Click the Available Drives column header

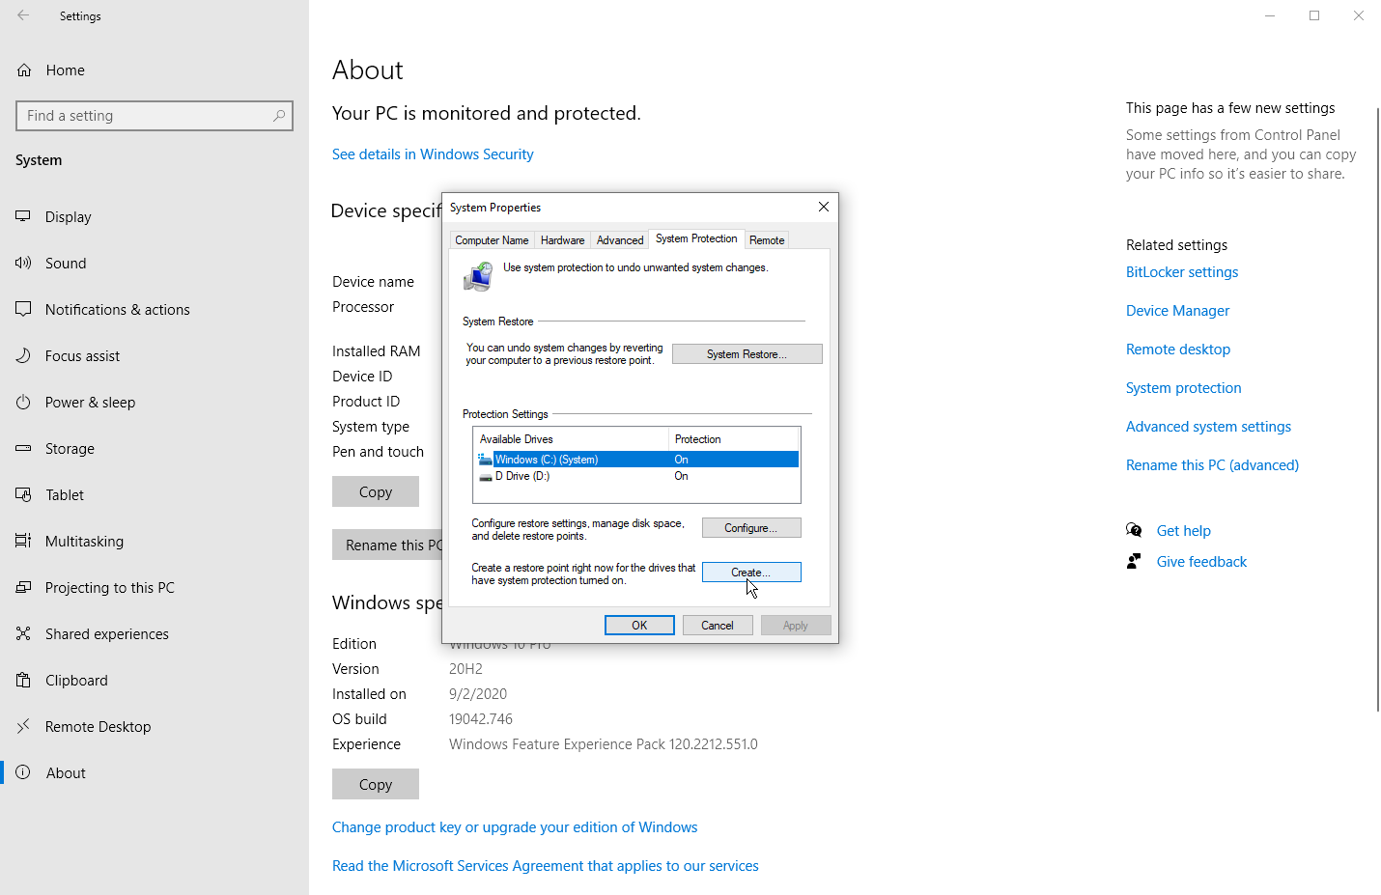click(571, 439)
